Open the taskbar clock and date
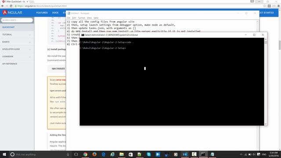281x158 pixels. click(x=274, y=154)
